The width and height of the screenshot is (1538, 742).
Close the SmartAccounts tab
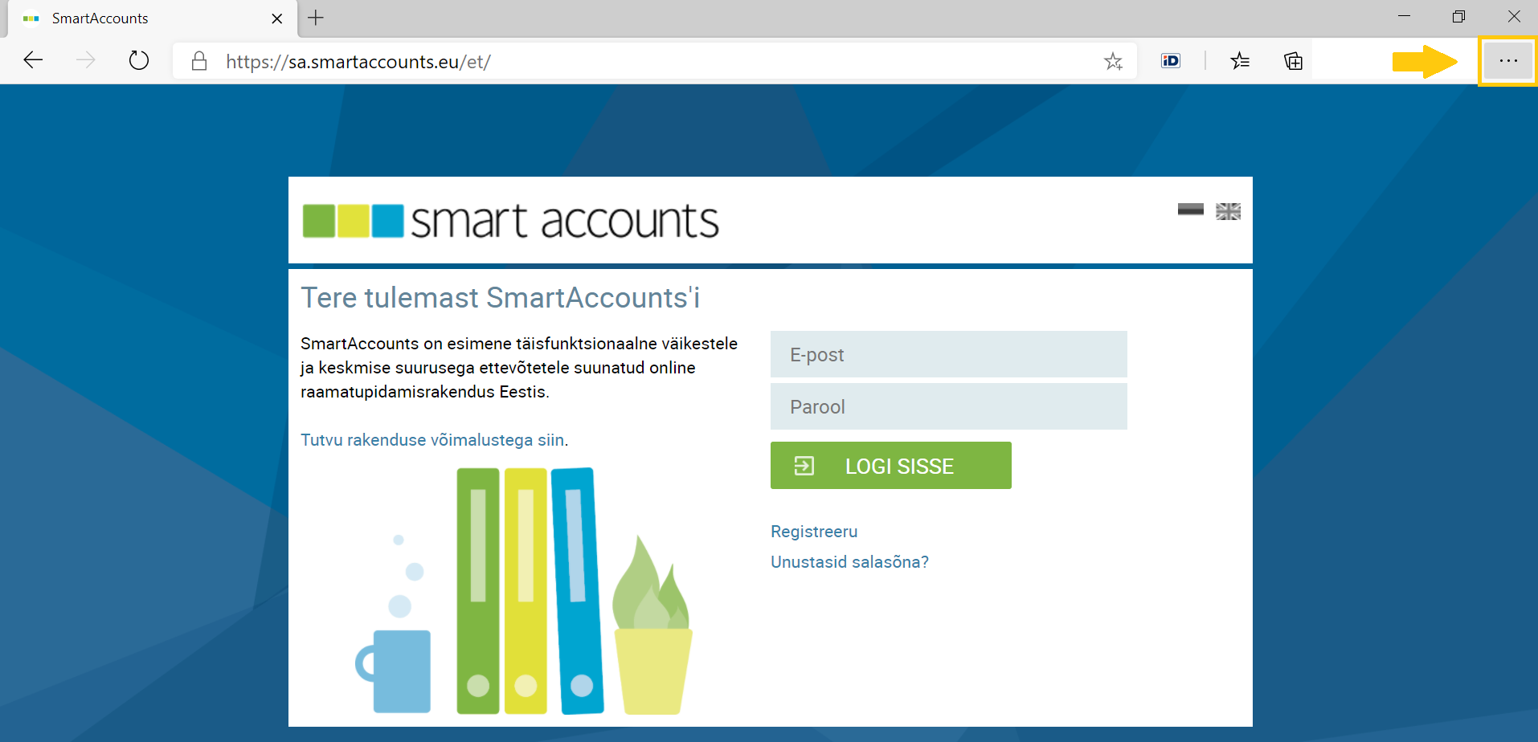277,18
